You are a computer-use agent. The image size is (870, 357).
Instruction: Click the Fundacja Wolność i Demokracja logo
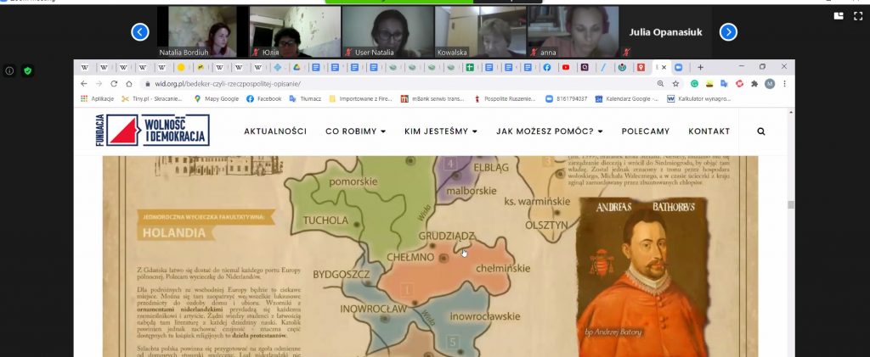(153, 130)
